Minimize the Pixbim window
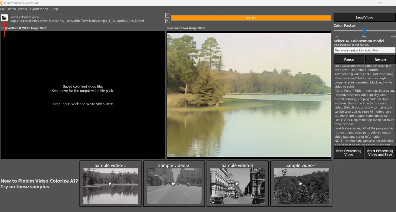The width and height of the screenshot is (396, 212). 367,3
